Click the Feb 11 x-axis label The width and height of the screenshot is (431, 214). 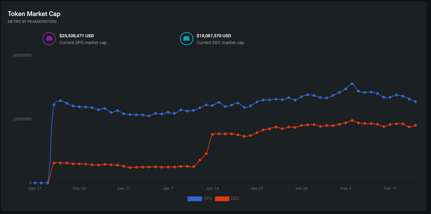[x=390, y=188]
